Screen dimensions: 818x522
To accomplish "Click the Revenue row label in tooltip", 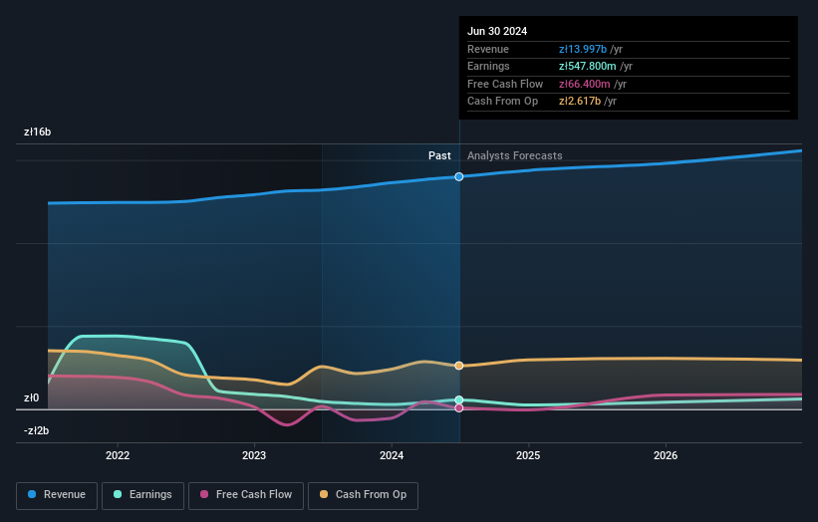I will tap(488, 49).
